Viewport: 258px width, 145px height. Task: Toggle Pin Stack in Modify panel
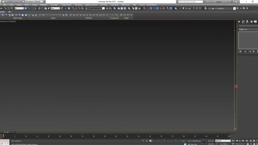click(240, 52)
